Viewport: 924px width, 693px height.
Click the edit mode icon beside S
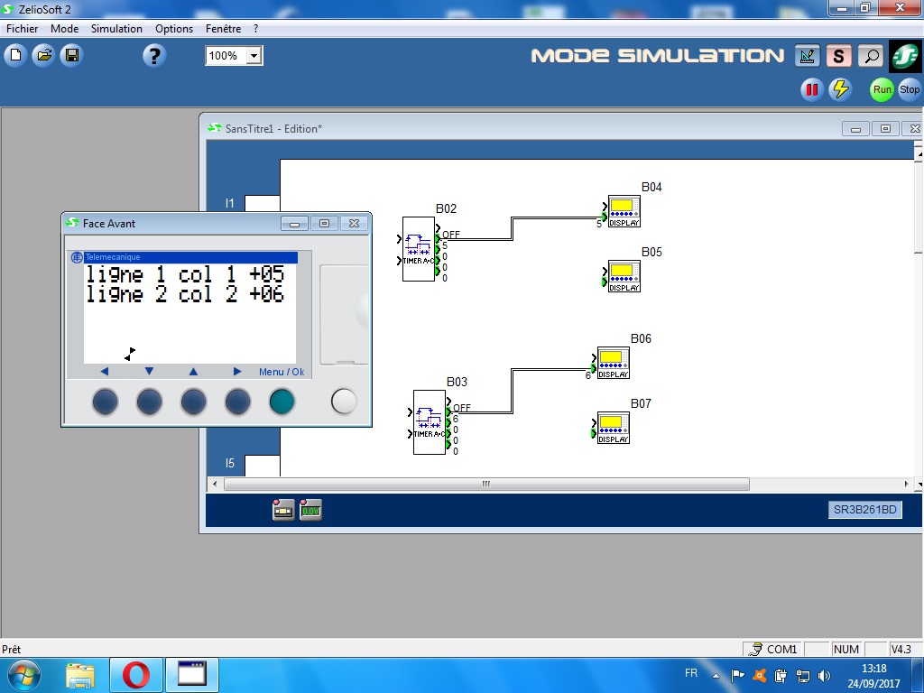(807, 56)
